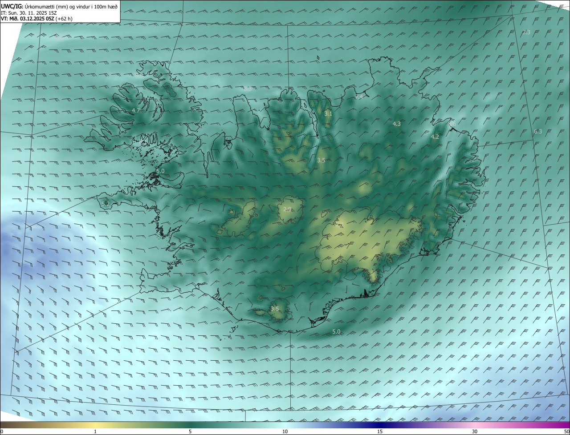The image size is (570, 435).
Task: Click the '10' label on the colour scale
Action: click(285, 431)
